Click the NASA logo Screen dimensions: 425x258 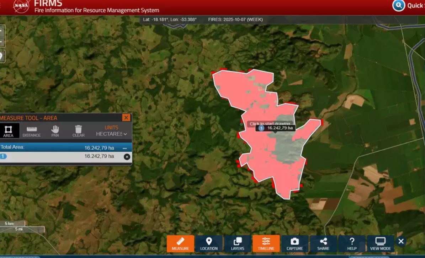21,6
